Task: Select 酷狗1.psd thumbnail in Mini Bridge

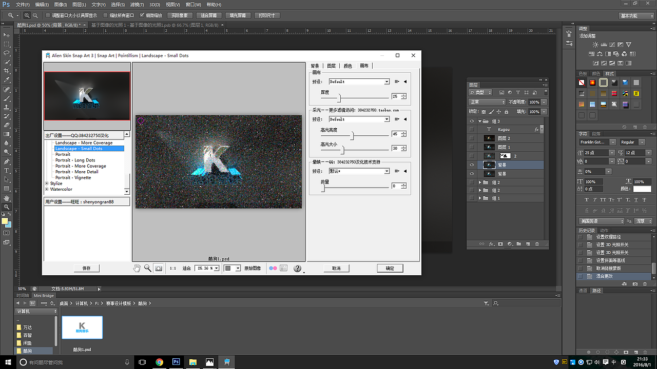Action: click(82, 327)
